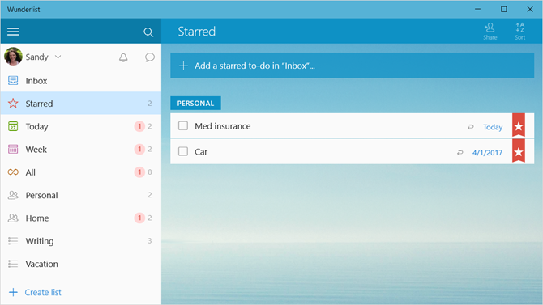Unstar the Med insurance to-do ribbon
The width and height of the screenshot is (543, 305).
[519, 125]
